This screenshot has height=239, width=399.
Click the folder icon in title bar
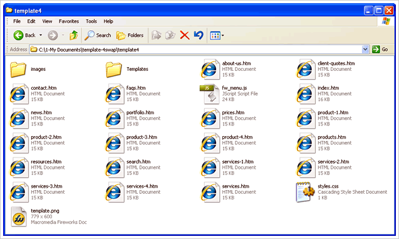pyautogui.click(x=9, y=10)
